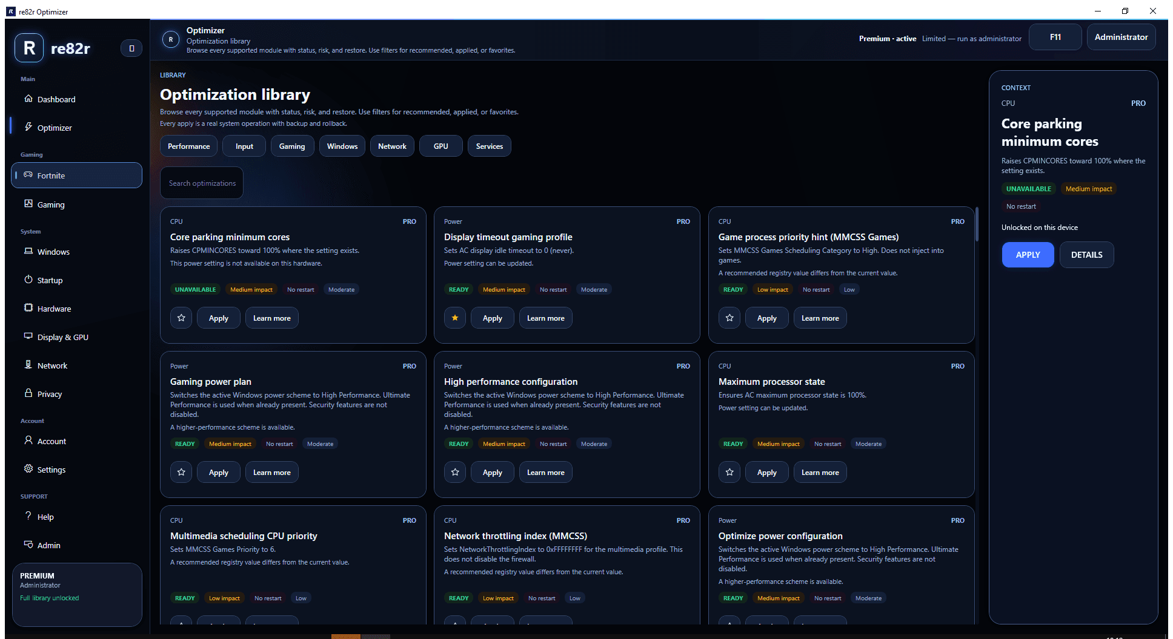The image size is (1173, 639).
Task: Filter by the Services category
Action: 490,146
